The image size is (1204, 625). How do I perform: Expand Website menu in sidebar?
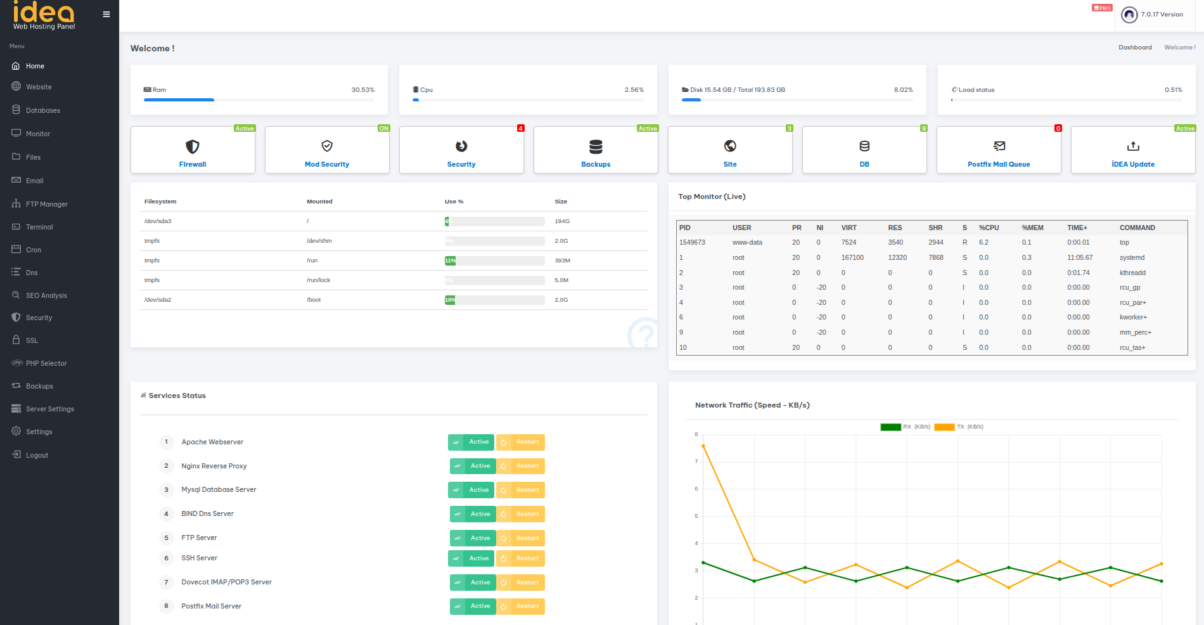[x=39, y=87]
